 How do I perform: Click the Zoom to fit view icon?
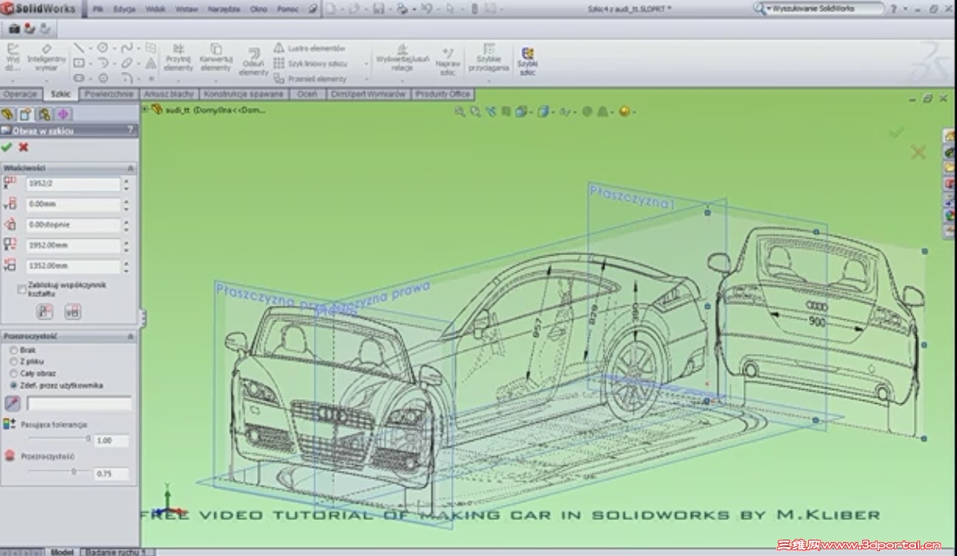pos(459,111)
